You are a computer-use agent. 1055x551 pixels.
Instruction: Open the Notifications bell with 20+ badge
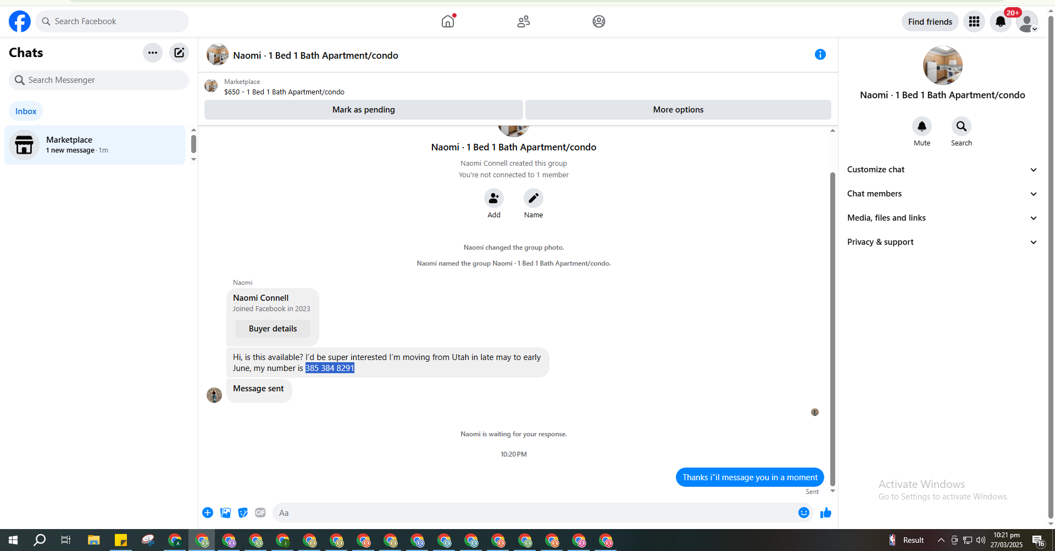pos(1001,21)
